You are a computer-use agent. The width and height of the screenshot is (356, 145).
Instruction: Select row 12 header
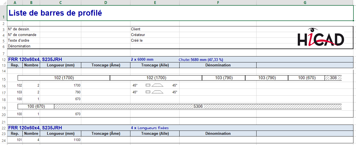3,60
